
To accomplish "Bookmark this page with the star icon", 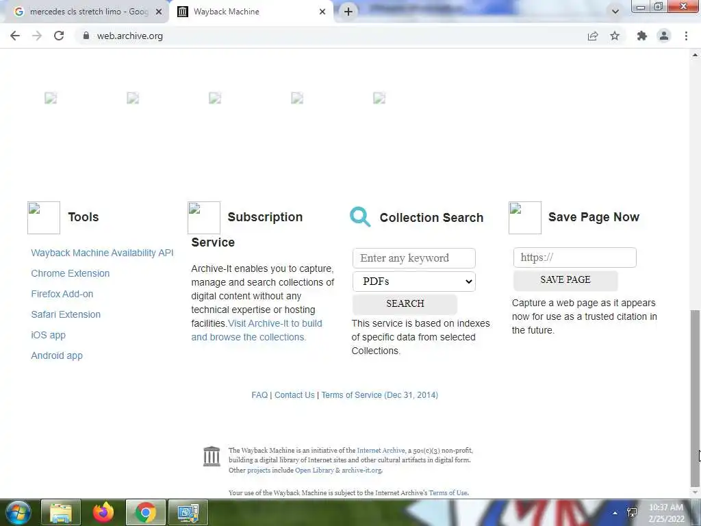I will tap(615, 36).
